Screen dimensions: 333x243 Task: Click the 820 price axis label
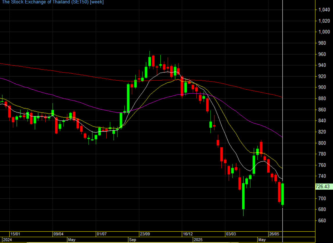click(322, 132)
